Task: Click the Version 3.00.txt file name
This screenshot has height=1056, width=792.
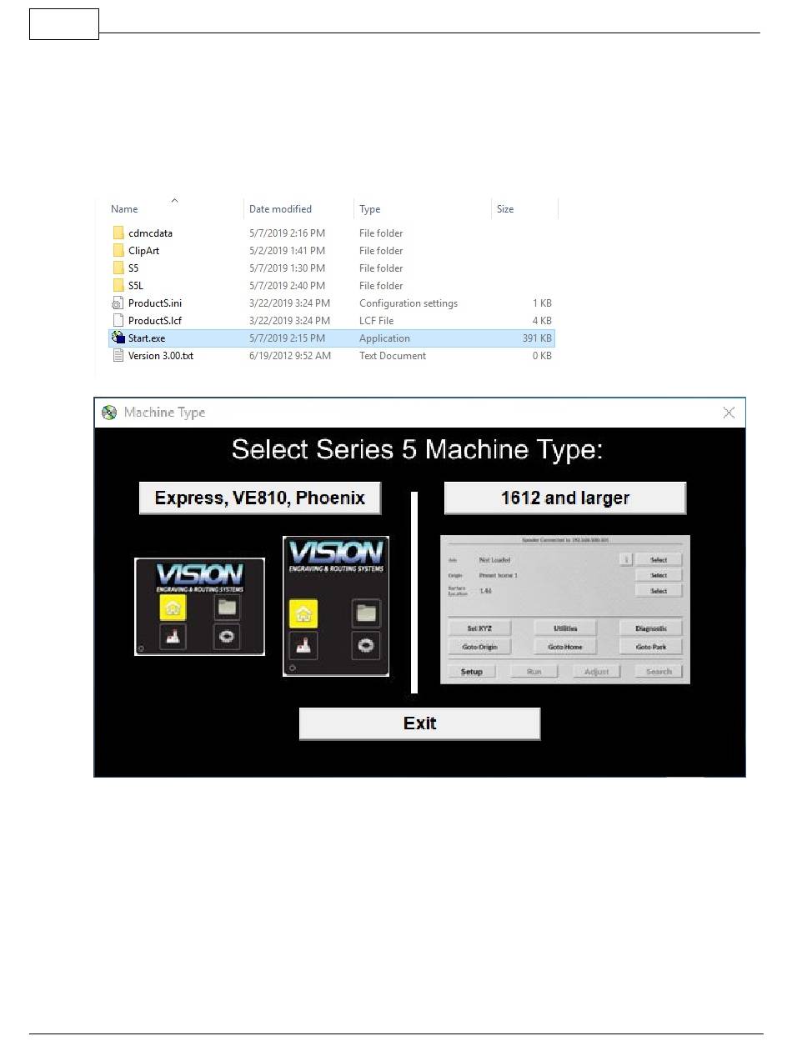Action: pos(161,356)
